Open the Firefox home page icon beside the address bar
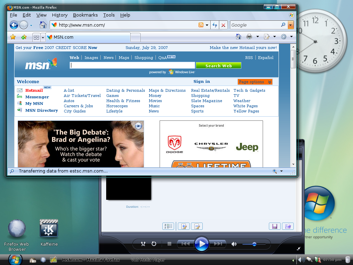Image resolution: width=353 pixels, height=265 pixels. point(43,25)
